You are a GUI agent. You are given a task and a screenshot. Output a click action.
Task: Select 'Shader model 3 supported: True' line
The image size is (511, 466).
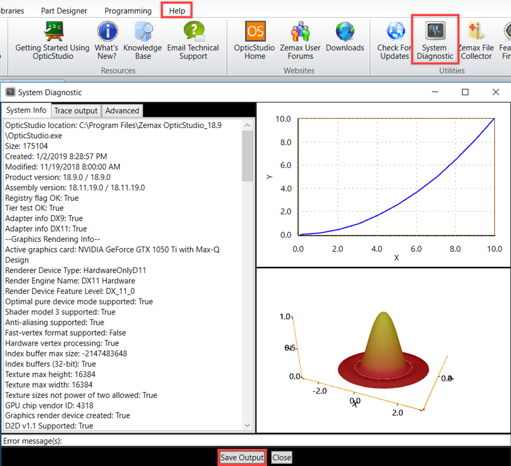[60, 312]
